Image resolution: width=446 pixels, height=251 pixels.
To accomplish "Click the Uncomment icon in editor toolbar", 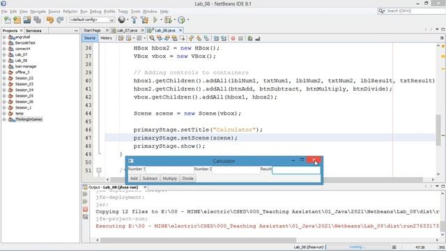I will point(258,38).
